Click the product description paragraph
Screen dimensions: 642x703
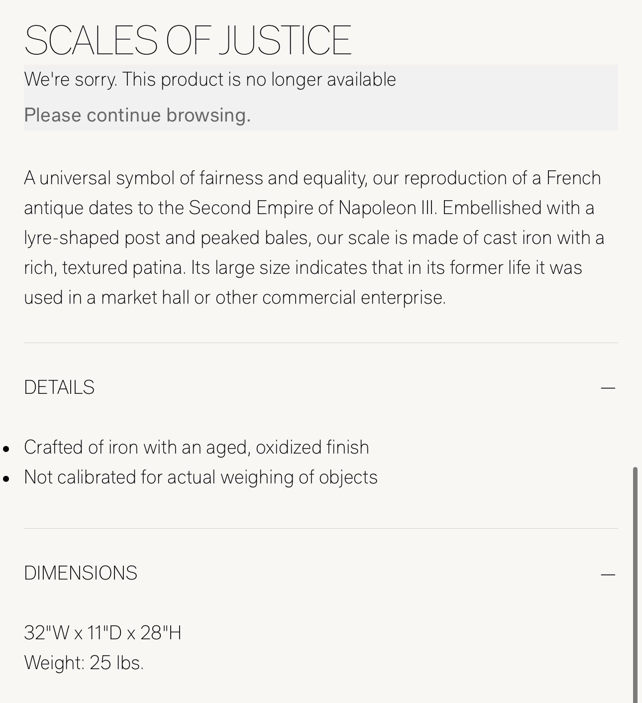tap(314, 238)
